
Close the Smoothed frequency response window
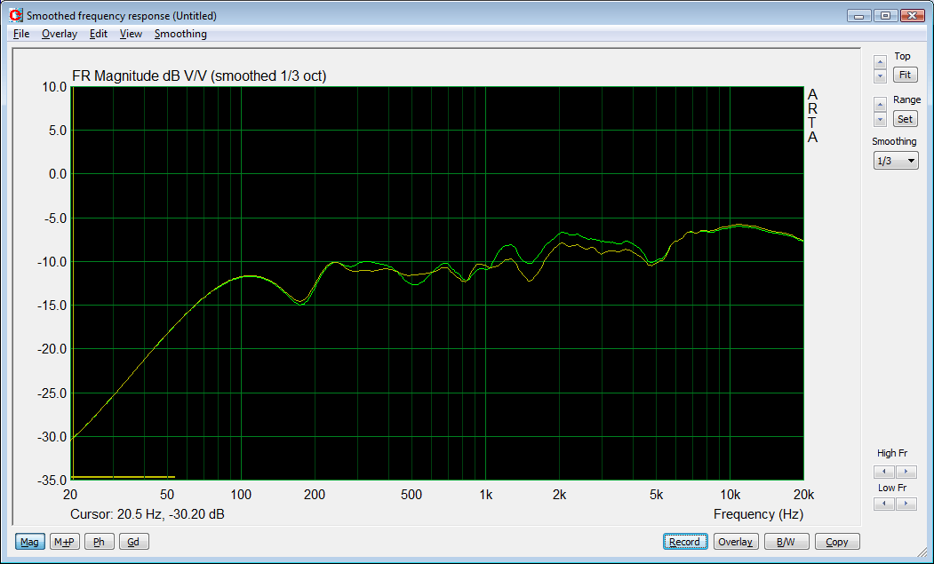tap(912, 16)
